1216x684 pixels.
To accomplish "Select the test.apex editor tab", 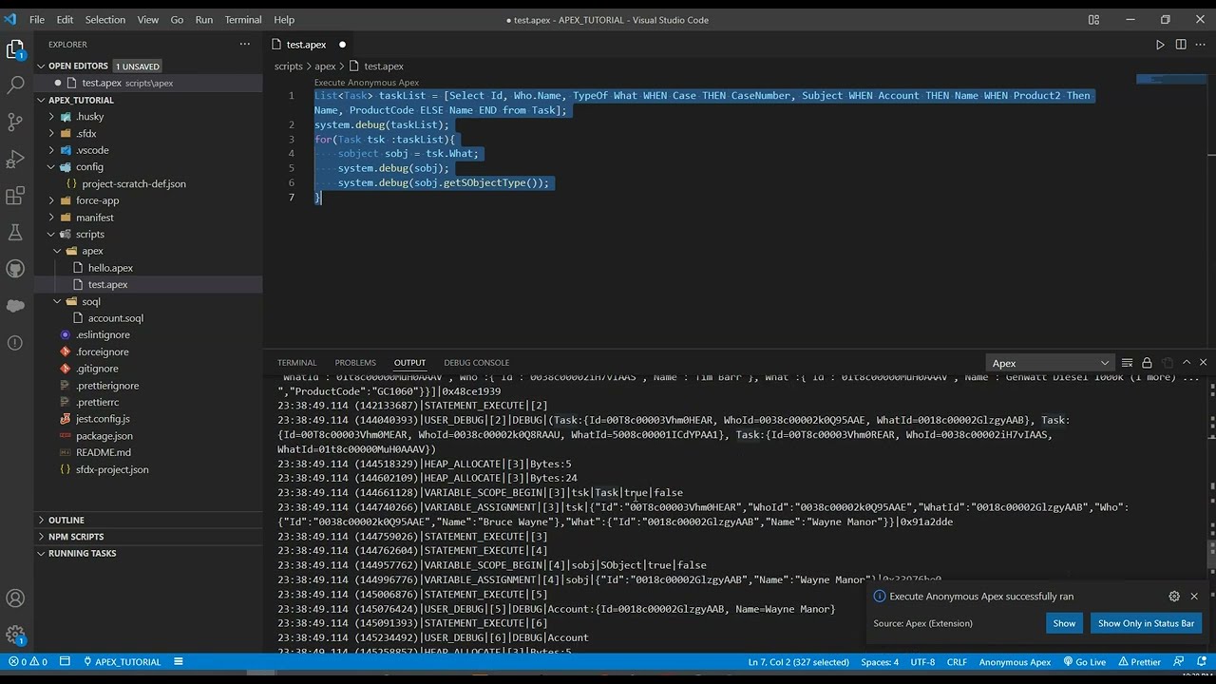I will coord(308,45).
